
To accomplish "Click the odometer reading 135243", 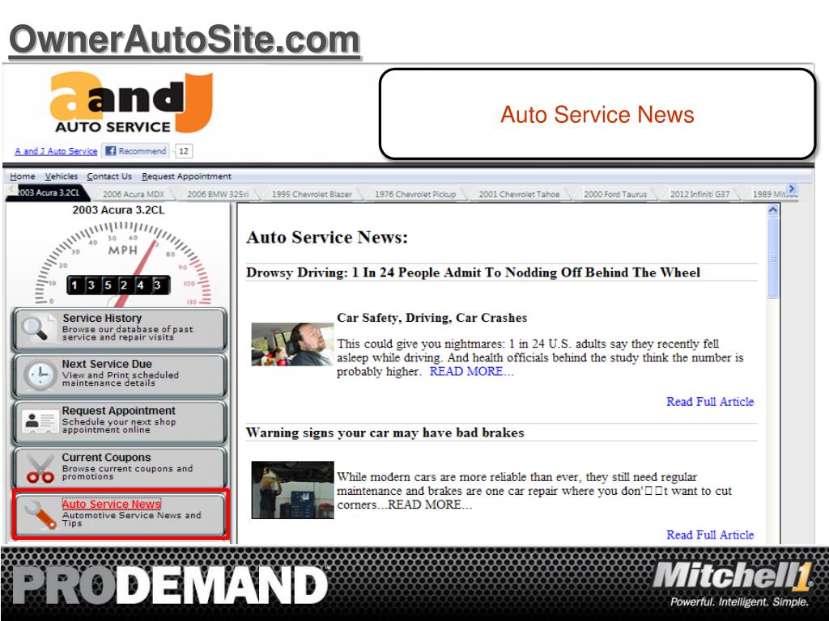I will 118,285.
